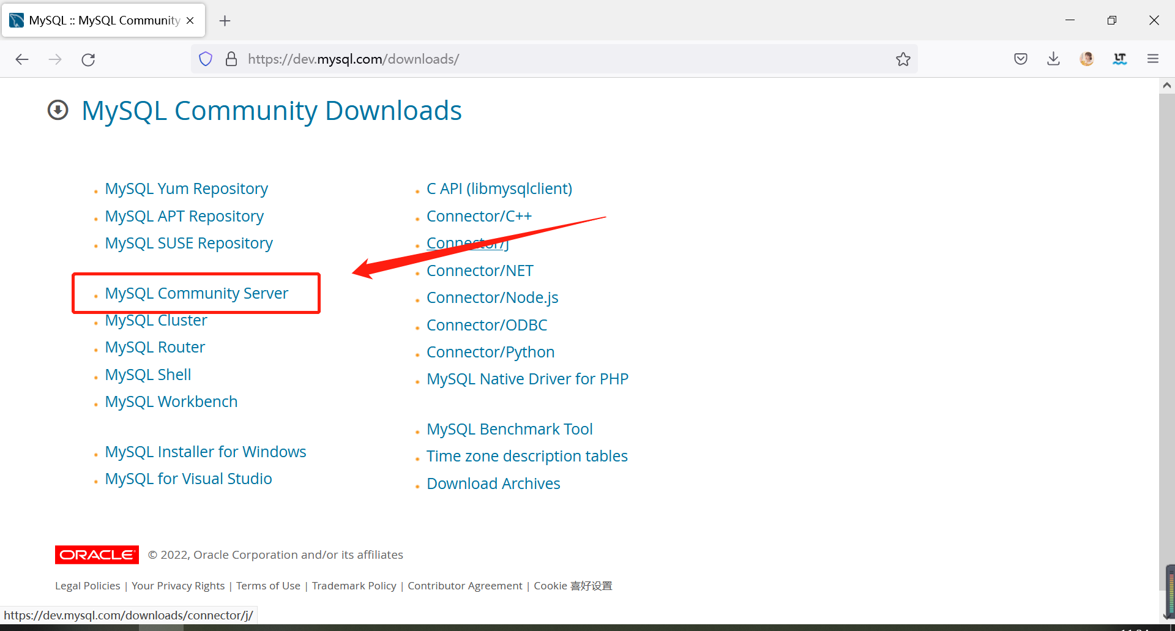Screen dimensions: 1175x631
Task: Open the tracking protection shield icon
Action: [206, 59]
